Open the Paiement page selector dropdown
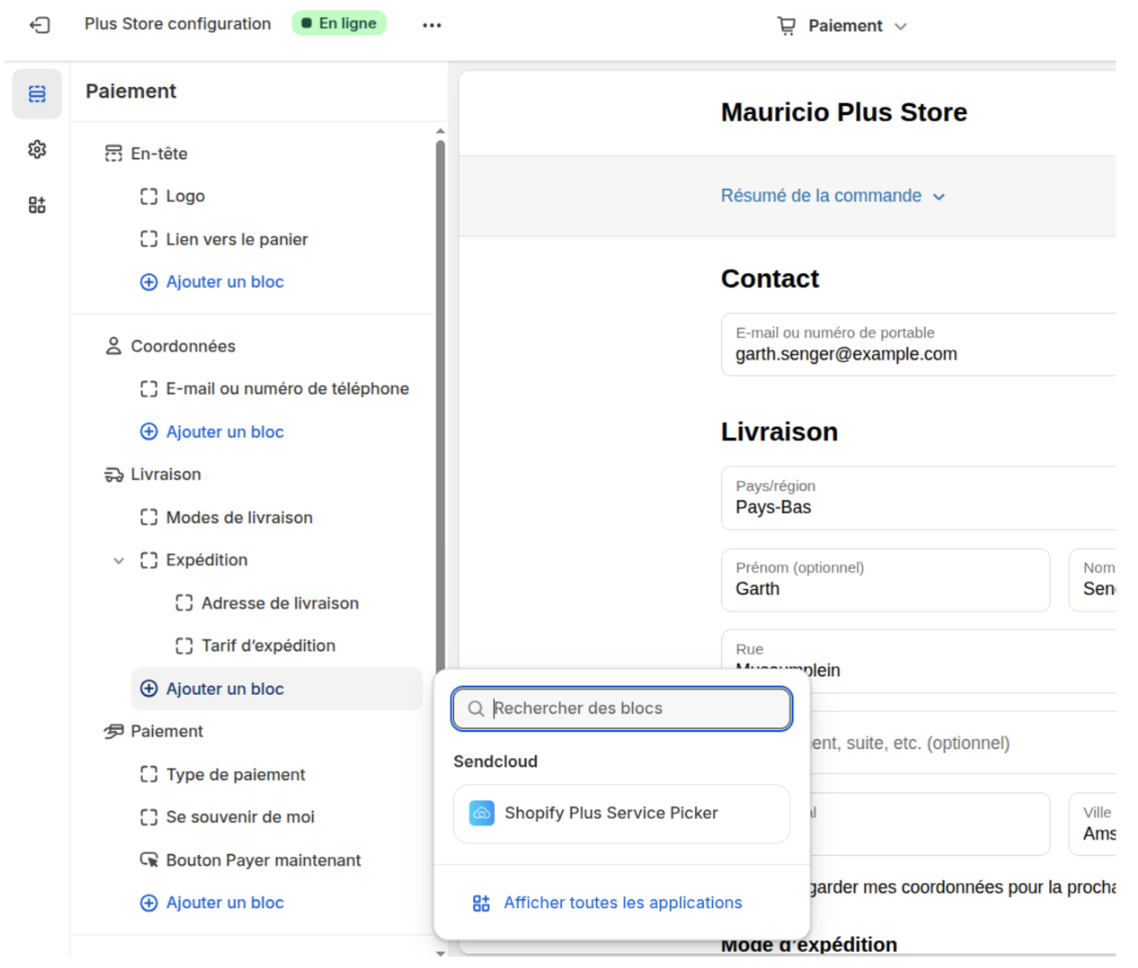The image size is (1138, 968). coord(842,26)
